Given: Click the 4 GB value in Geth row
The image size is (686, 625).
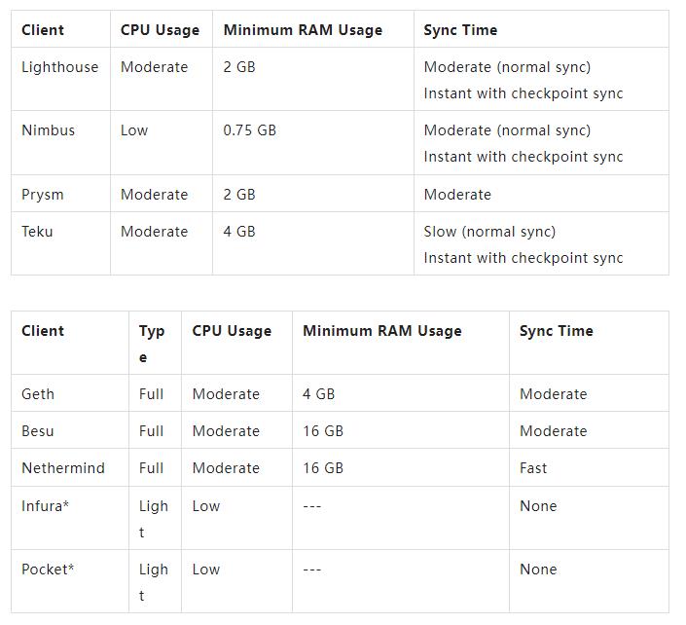Looking at the screenshot, I should [318, 394].
